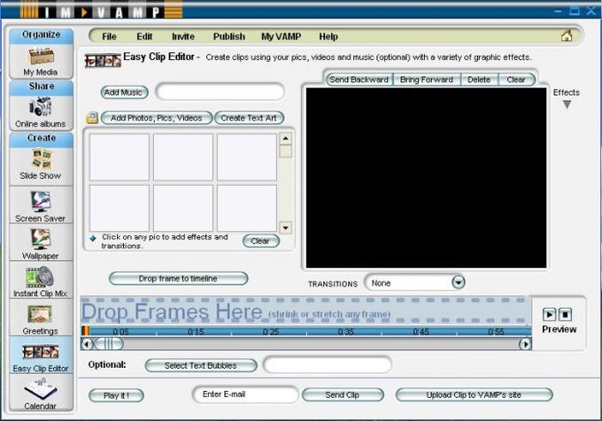Go to home via house icon
The image size is (602, 421).
(x=567, y=36)
